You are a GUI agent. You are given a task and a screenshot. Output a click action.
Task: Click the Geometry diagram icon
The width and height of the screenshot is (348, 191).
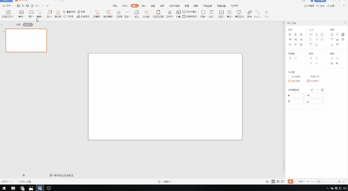coord(119,13)
